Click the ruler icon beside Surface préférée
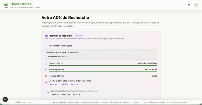This screenshot has height=105, width=202. pos(46,70)
